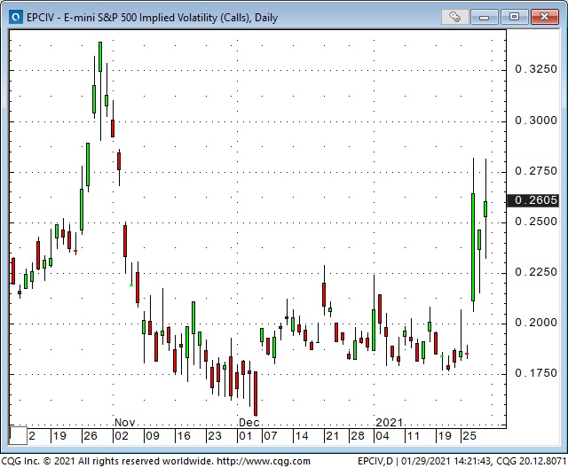Screen dimensions: 568x468
Task: Click date label 14 on time axis
Action: point(302,436)
